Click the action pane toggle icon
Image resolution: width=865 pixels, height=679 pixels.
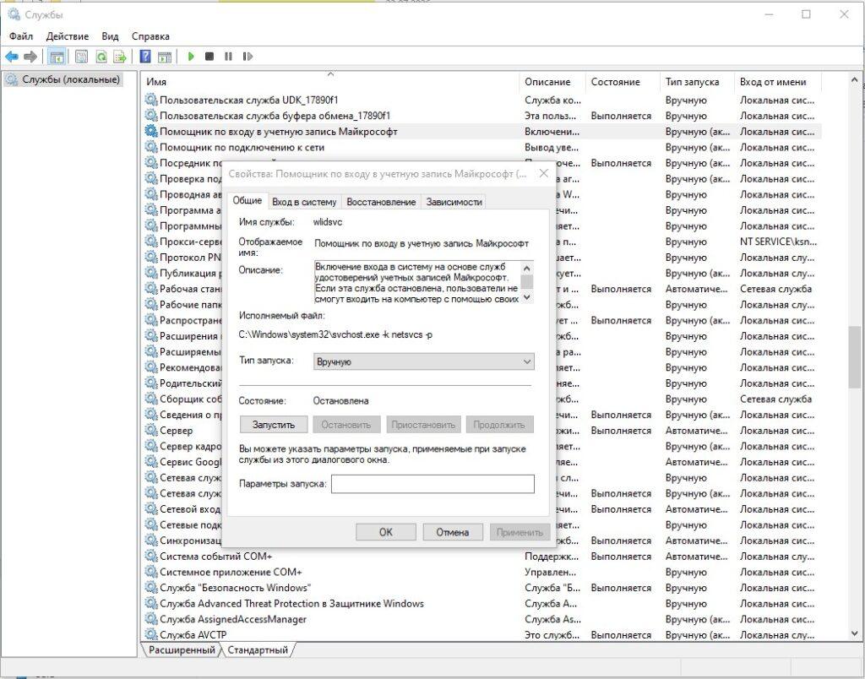click(x=165, y=57)
